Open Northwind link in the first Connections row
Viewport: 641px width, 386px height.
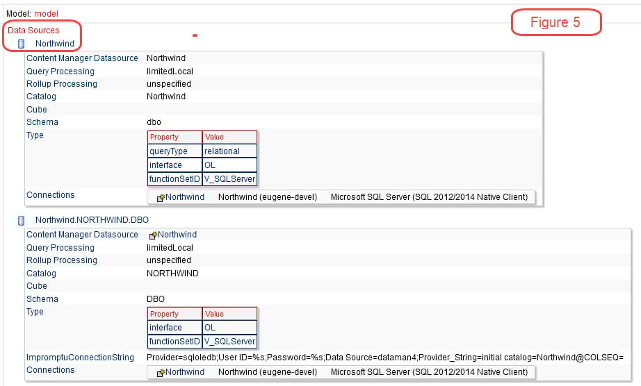click(x=185, y=197)
